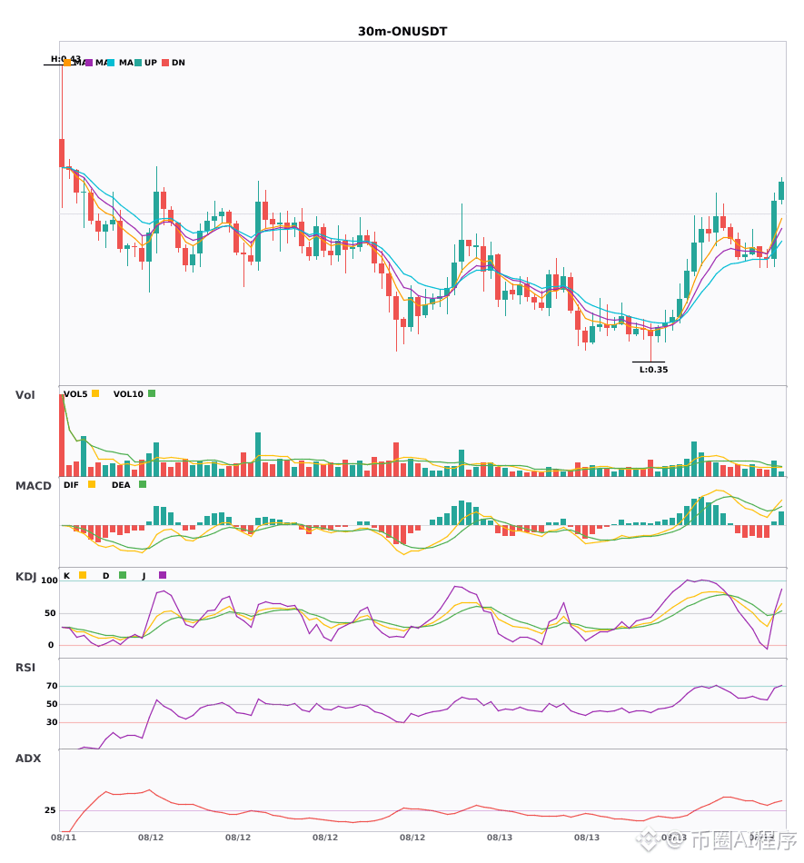Click the 30m-ONUSDT chart title
Viewport: 804px width, 863px height.
[x=402, y=32]
